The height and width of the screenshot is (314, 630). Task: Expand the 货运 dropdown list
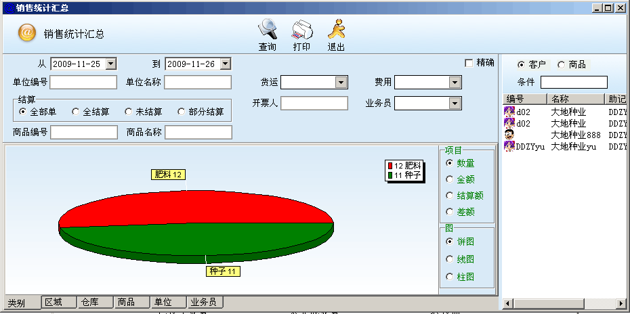341,83
